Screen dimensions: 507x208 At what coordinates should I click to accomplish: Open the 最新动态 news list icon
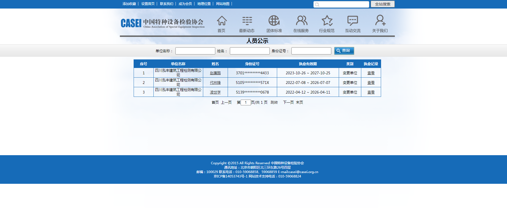pos(247,21)
